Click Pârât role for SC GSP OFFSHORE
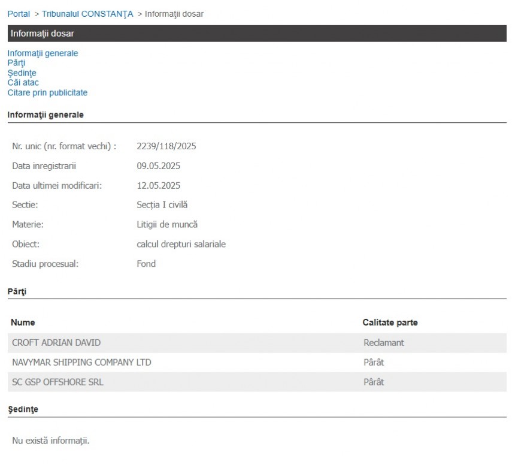This screenshot has height=464, width=512. (374, 382)
